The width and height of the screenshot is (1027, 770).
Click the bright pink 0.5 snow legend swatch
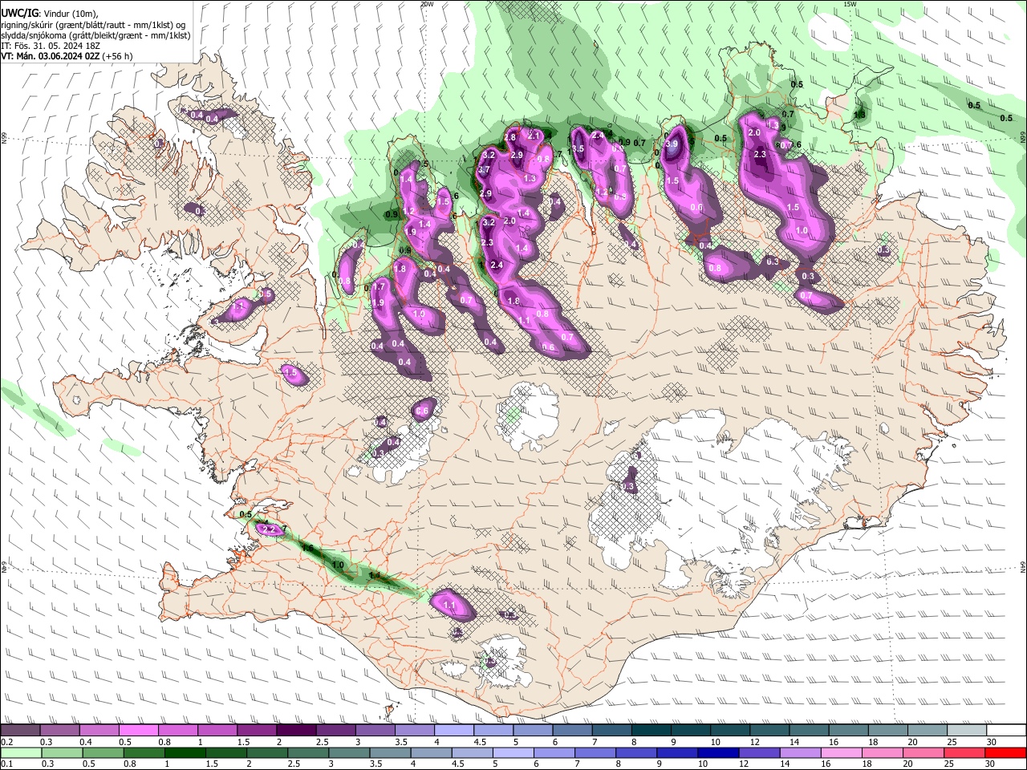point(138,731)
